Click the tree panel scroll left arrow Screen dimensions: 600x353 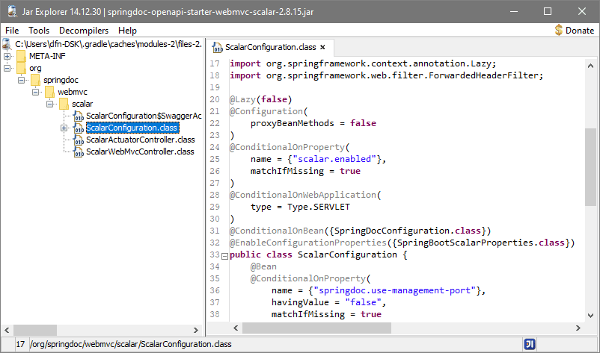click(x=7, y=330)
